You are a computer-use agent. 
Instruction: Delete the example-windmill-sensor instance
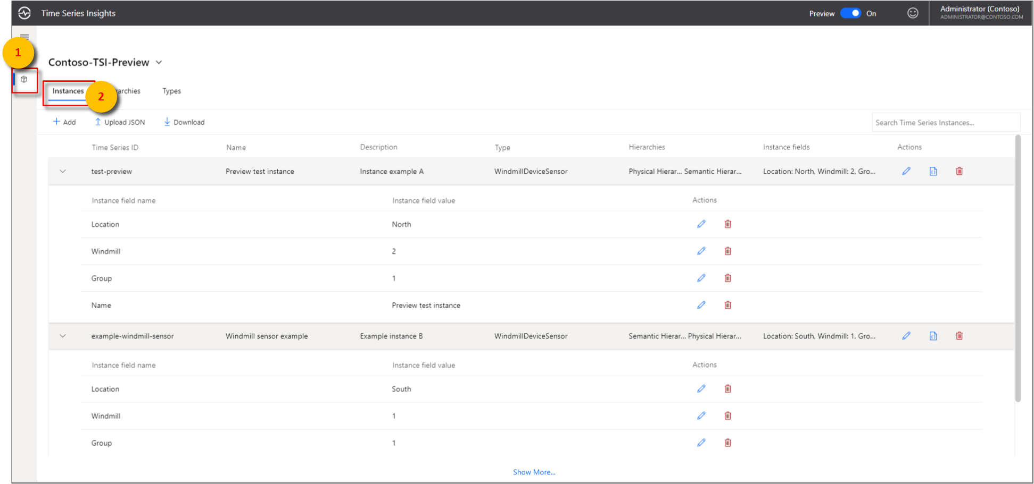(959, 336)
